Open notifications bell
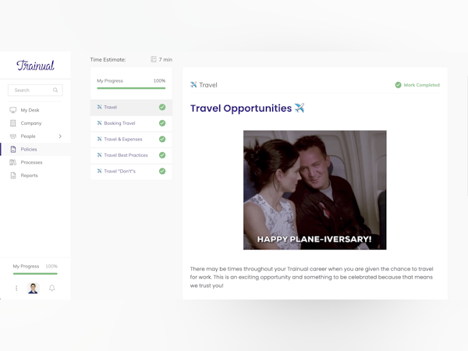The height and width of the screenshot is (351, 468). [52, 288]
